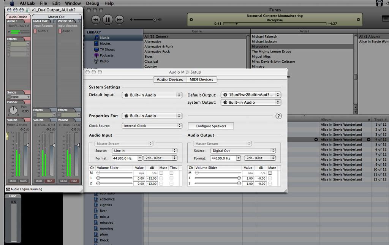Open the Audio Output Source dropdown

(x=243, y=151)
